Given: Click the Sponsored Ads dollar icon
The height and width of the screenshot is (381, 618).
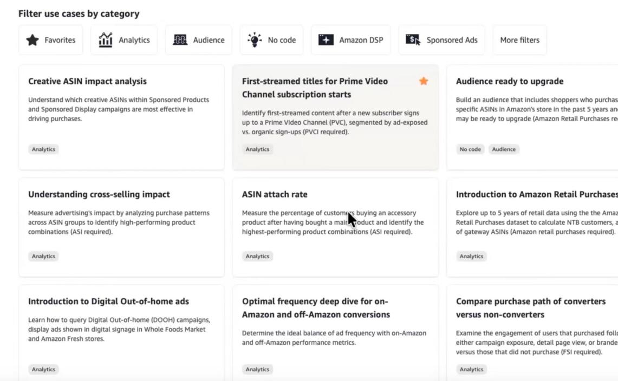Looking at the screenshot, I should pos(413,40).
